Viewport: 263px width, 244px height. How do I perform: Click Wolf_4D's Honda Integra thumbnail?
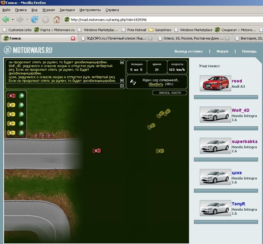click(216, 115)
